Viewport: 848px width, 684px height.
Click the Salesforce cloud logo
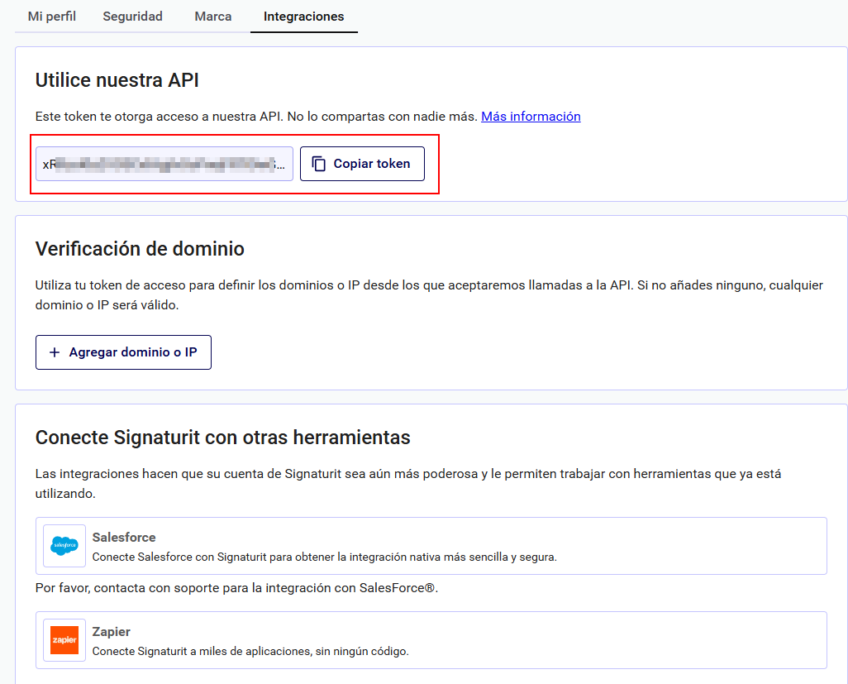[64, 546]
